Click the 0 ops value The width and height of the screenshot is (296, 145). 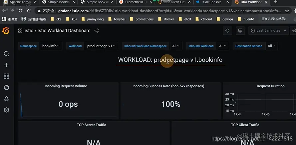click(x=68, y=104)
